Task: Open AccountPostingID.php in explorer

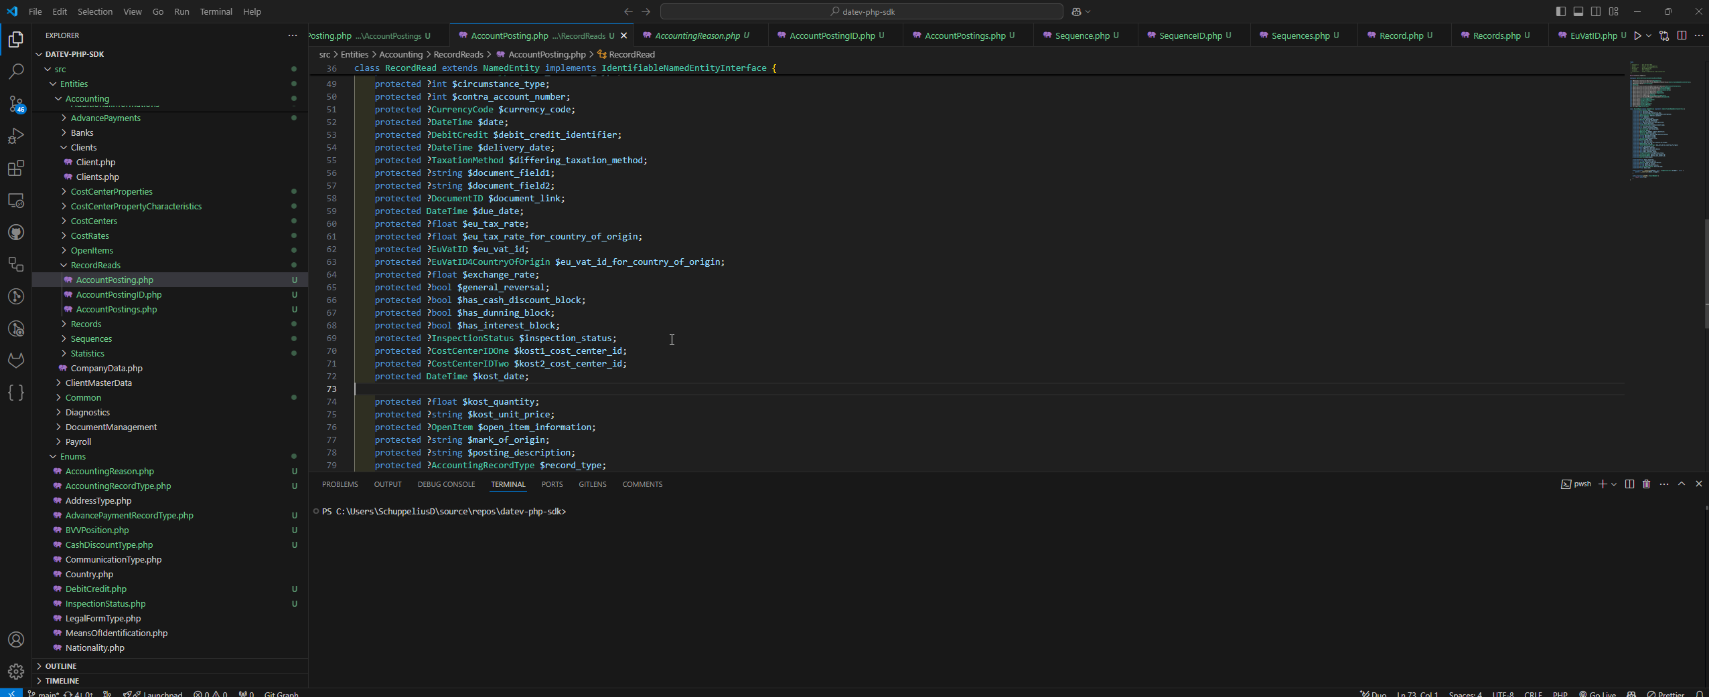Action: 119,295
